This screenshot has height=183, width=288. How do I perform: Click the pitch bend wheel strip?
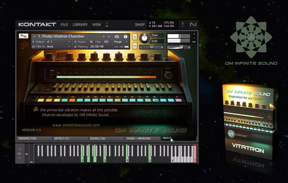(27, 154)
